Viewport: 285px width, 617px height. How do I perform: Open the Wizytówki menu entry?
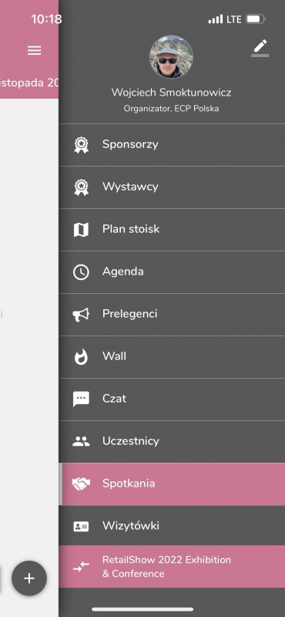tap(172, 526)
